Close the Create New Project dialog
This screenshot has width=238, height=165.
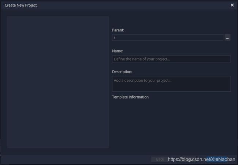click(x=232, y=5)
